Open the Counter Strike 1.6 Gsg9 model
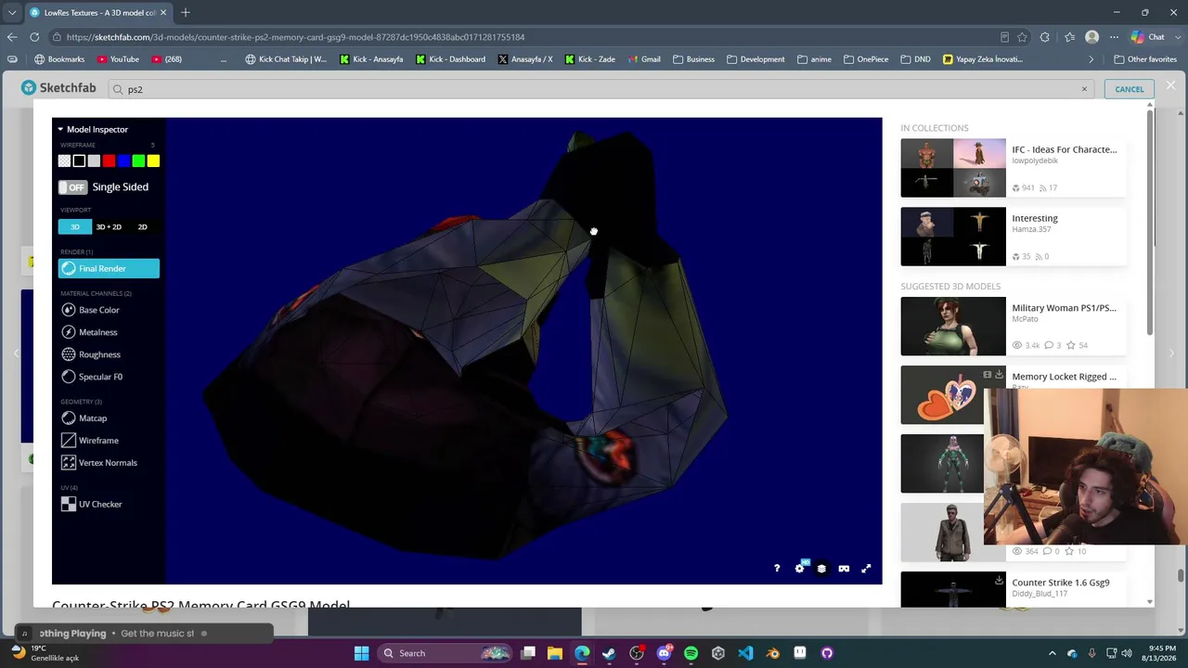Screen dimensions: 1188x668 pos(1061,583)
